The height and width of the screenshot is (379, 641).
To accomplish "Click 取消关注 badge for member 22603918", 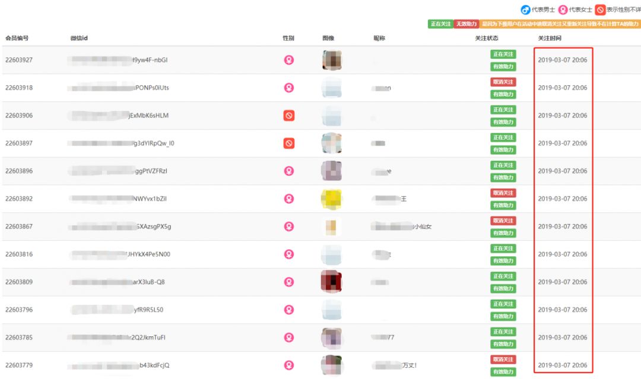I will pos(503,82).
